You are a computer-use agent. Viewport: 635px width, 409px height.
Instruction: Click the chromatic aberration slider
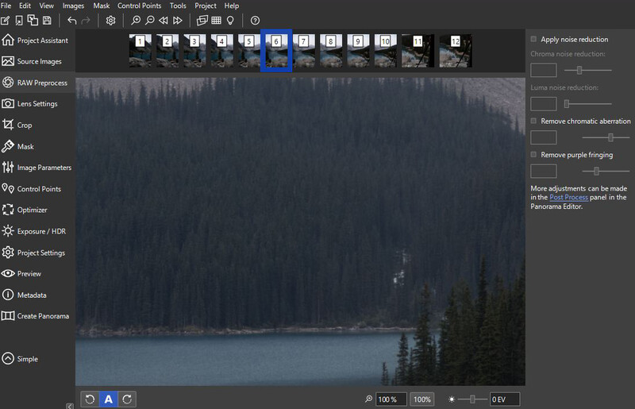pos(606,138)
